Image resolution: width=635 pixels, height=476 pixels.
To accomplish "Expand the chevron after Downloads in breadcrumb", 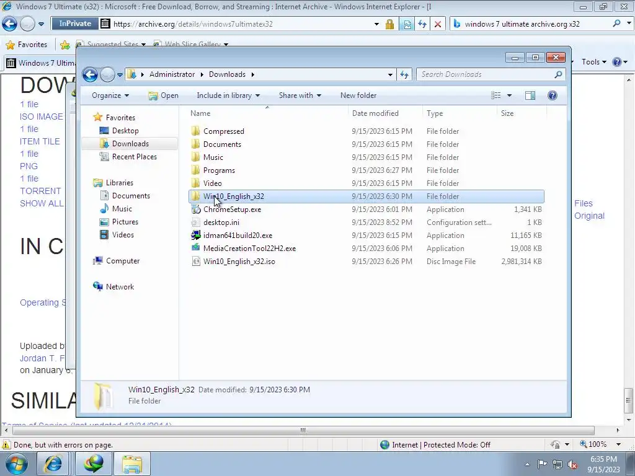I will [x=253, y=74].
